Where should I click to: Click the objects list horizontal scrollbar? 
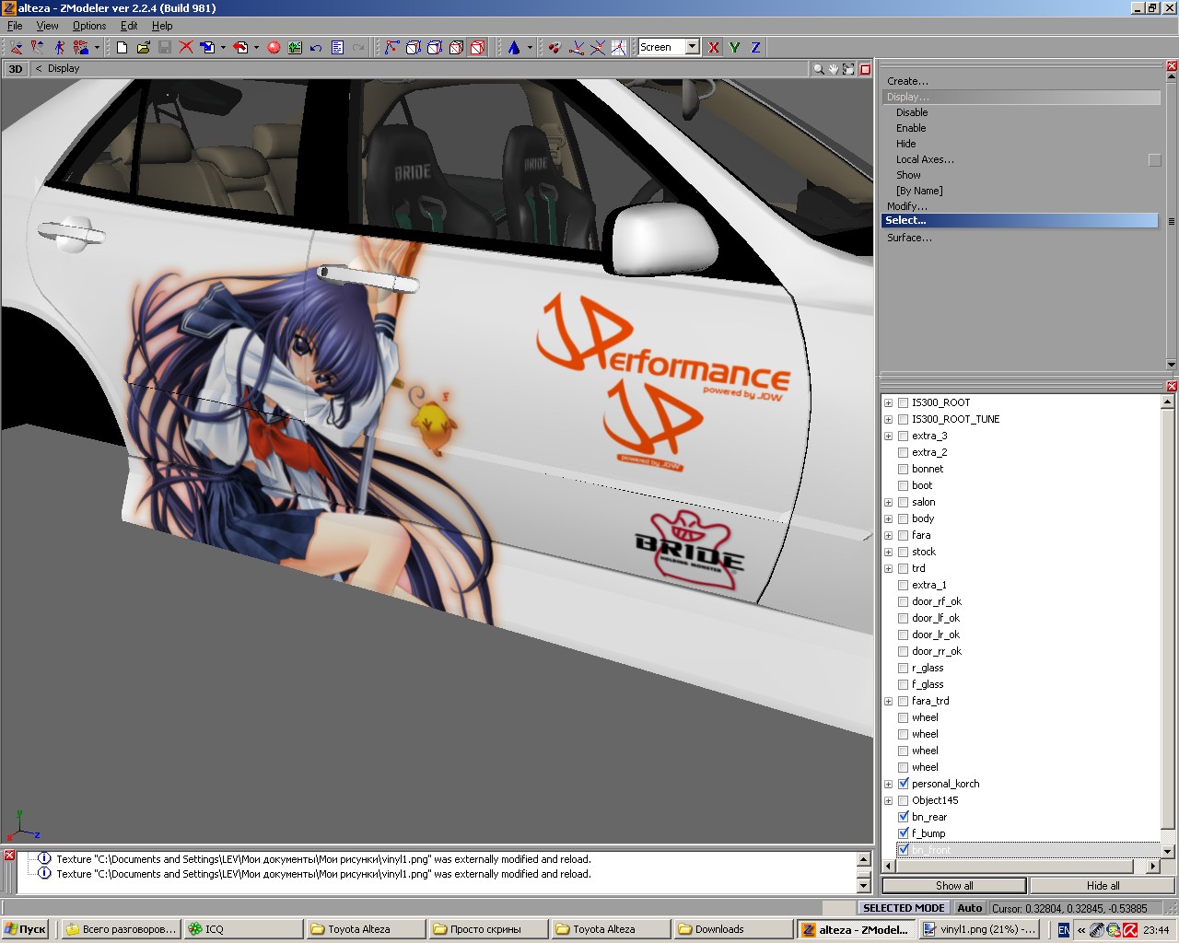point(1021,867)
